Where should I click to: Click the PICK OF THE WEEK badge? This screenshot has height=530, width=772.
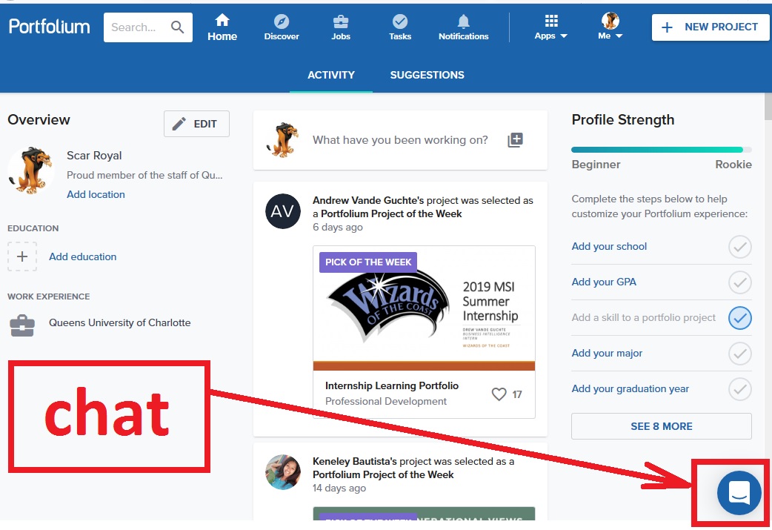click(x=368, y=262)
